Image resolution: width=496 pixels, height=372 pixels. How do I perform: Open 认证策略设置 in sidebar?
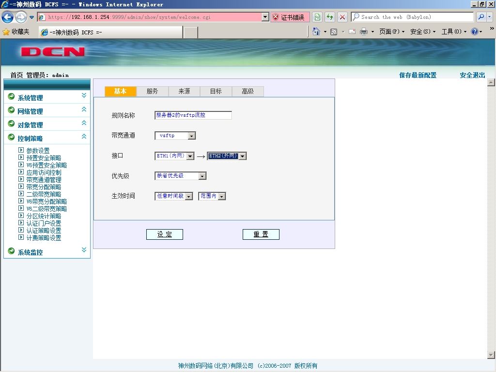44,231
